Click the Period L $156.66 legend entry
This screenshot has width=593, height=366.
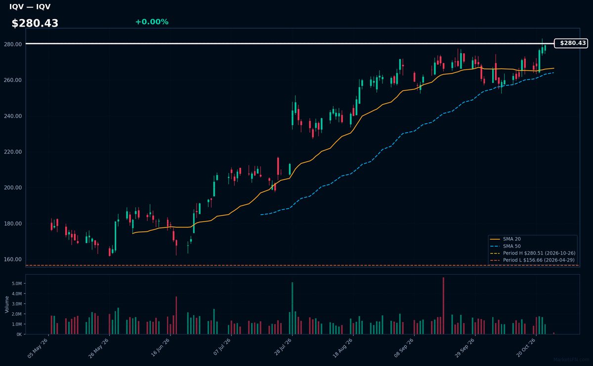(x=533, y=259)
